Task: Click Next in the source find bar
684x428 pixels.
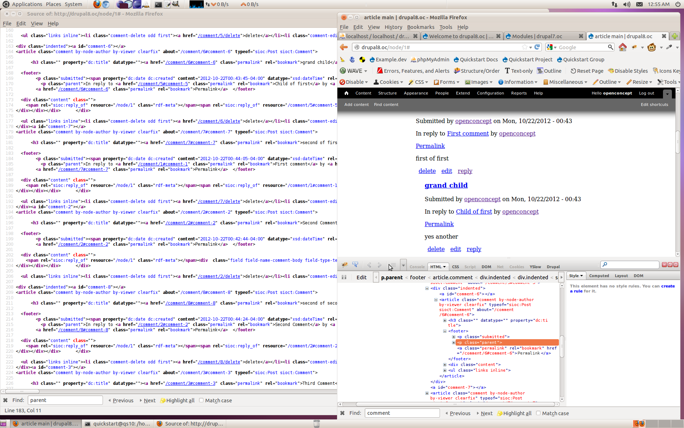Action: [149, 401]
